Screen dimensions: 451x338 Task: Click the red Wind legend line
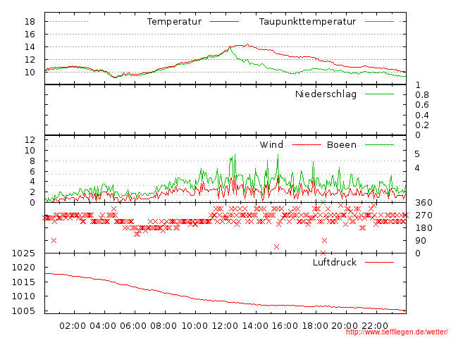(307, 145)
